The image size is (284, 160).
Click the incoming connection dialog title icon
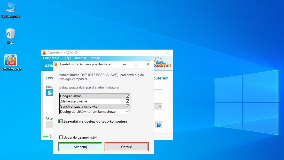point(56,64)
